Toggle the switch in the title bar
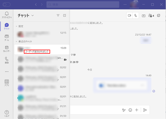This screenshot has height=119, width=166. (7, 5)
